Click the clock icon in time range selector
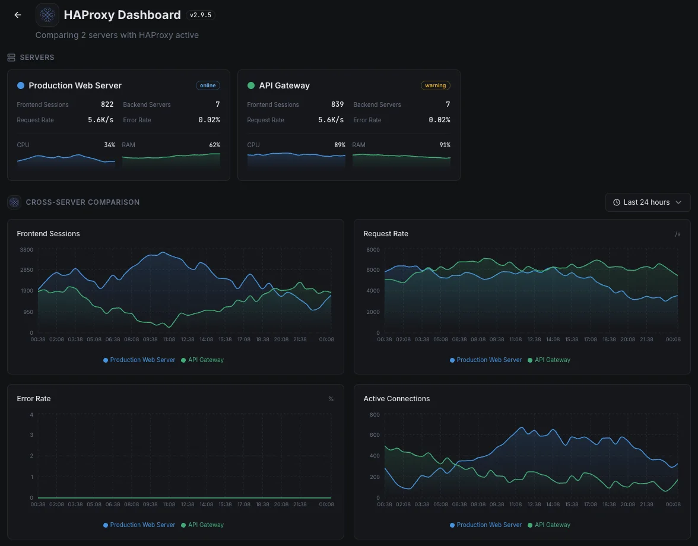The image size is (698, 546). pyautogui.click(x=617, y=202)
